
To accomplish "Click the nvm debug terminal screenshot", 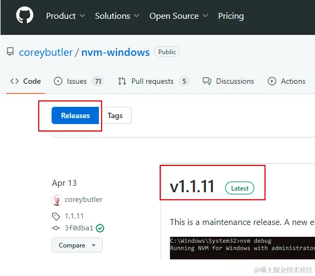I will 242,248.
